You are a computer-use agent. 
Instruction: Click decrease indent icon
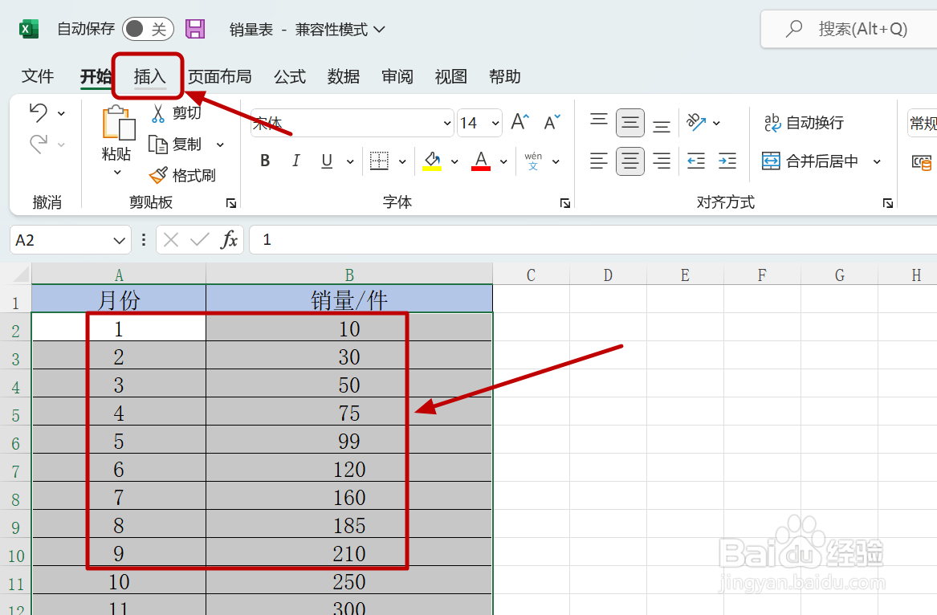[696, 161]
